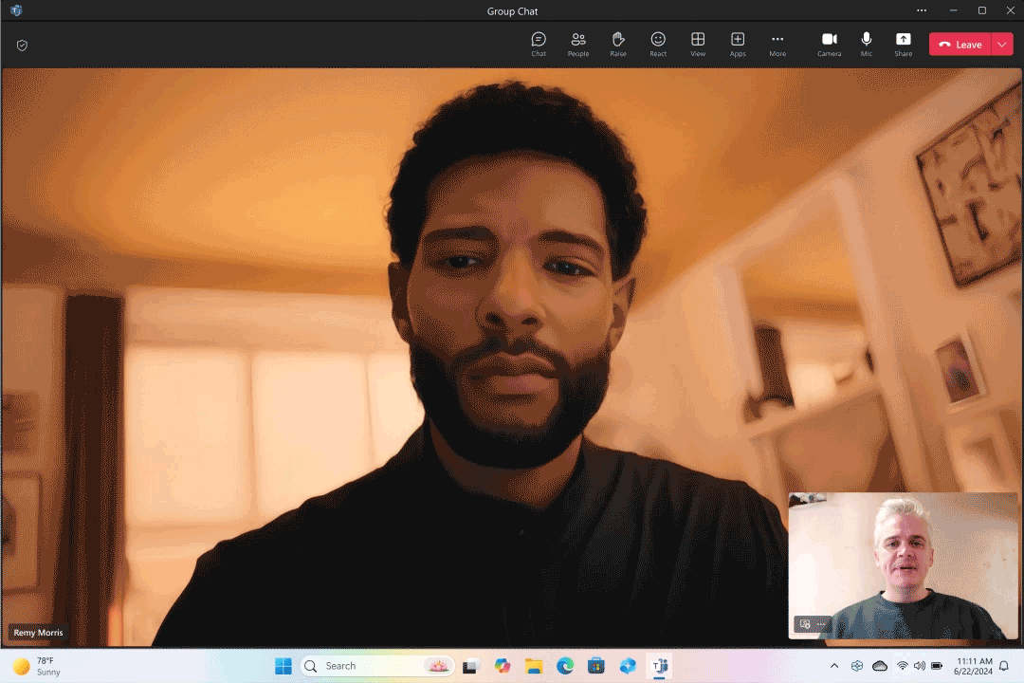Raise your hand in the meeting
This screenshot has height=683, width=1024.
pyautogui.click(x=618, y=44)
